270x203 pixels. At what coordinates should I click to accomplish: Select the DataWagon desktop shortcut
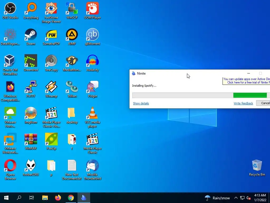coord(10,37)
